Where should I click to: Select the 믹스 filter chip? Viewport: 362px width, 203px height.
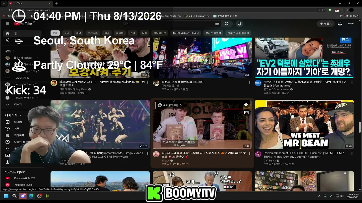[x=107, y=33]
